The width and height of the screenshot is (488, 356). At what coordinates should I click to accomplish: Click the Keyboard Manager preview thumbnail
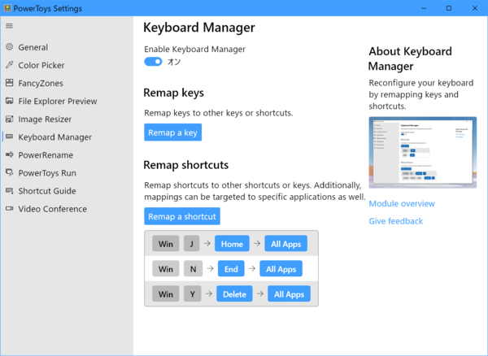pos(423,152)
